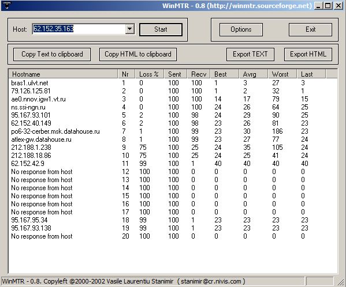
Task: Select the ns.ssi-ngn.ru row
Action: (x=173, y=107)
